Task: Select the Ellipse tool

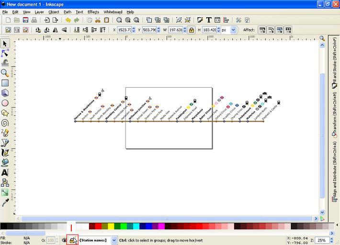Action: pyautogui.click(x=5, y=103)
